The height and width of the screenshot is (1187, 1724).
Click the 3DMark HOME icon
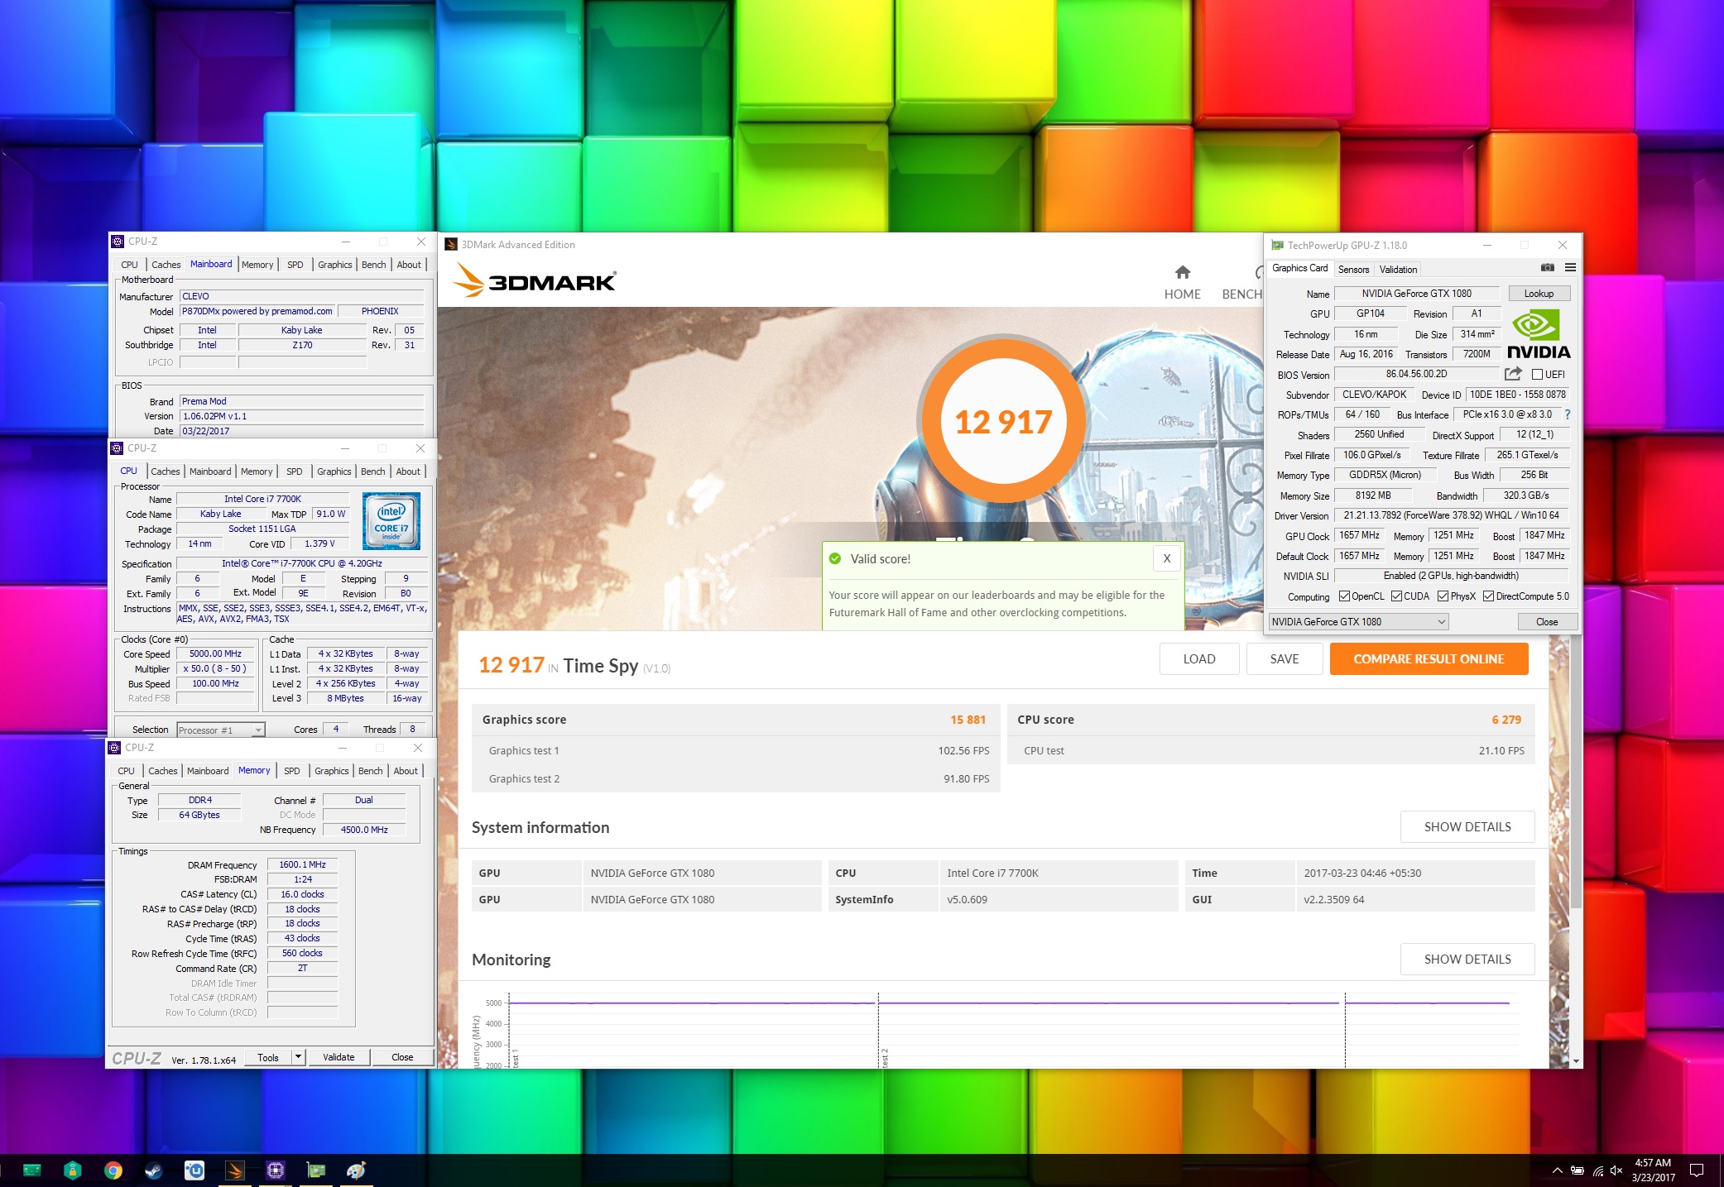(x=1182, y=272)
